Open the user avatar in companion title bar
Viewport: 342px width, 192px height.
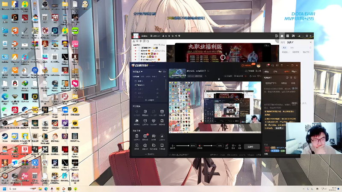pyautogui.click(x=259, y=65)
